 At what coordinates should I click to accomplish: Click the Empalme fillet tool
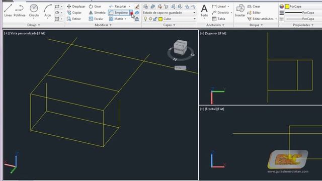[119, 13]
